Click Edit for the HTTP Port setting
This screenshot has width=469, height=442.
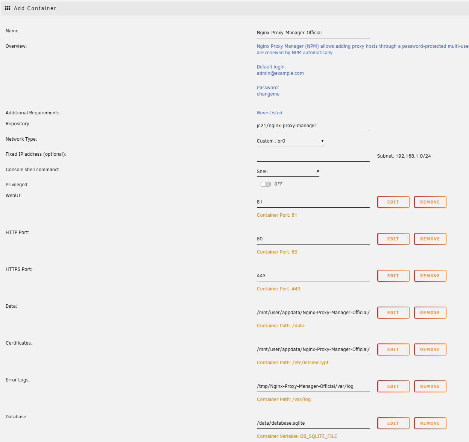pyautogui.click(x=393, y=239)
